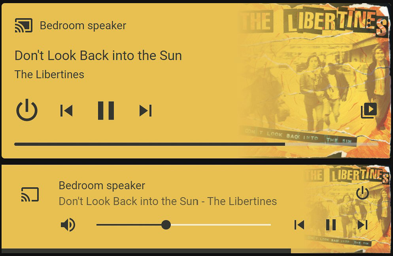Mute volume with the speaker icon
This screenshot has width=393, height=256.
coord(68,225)
